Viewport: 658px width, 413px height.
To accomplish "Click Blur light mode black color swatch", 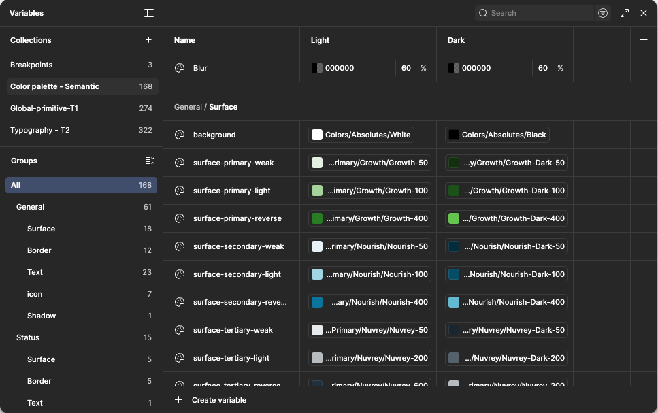I will click(x=317, y=68).
